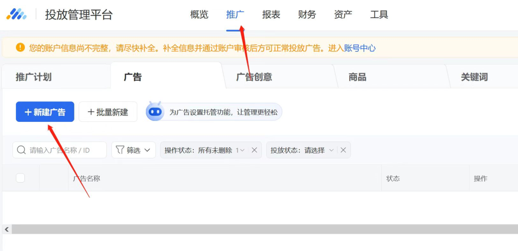The width and height of the screenshot is (518, 251).
Task: Click the blue robot assistant icon
Action: (x=155, y=111)
